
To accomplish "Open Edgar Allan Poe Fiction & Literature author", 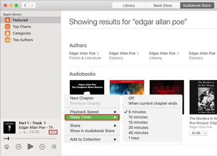I will (x=85, y=55).
